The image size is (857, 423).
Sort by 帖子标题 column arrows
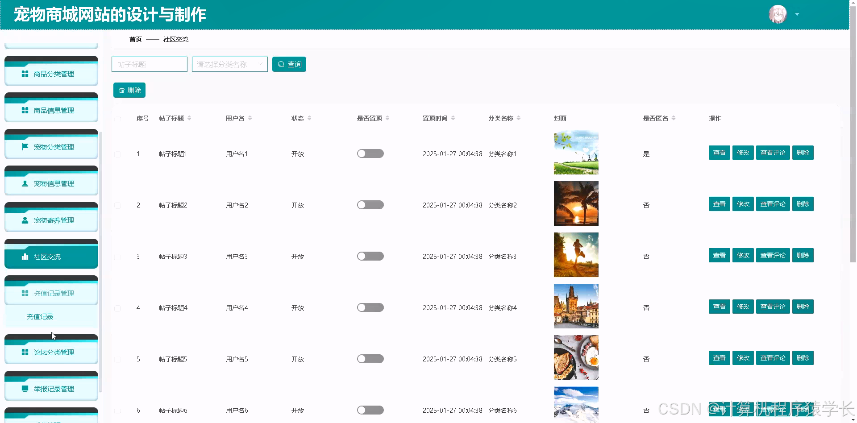[189, 118]
